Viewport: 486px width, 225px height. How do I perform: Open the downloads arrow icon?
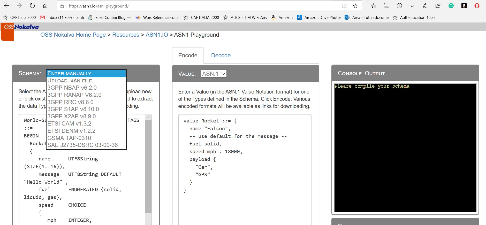(412, 6)
